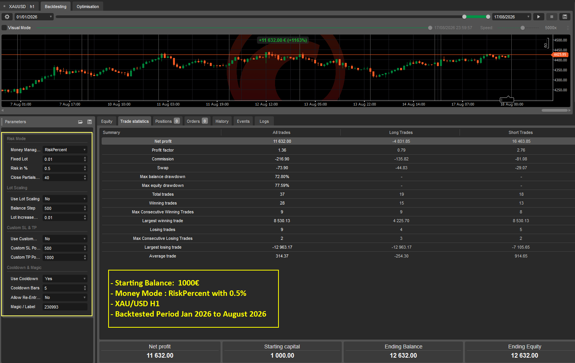Open the Positions tab

pyautogui.click(x=167, y=121)
